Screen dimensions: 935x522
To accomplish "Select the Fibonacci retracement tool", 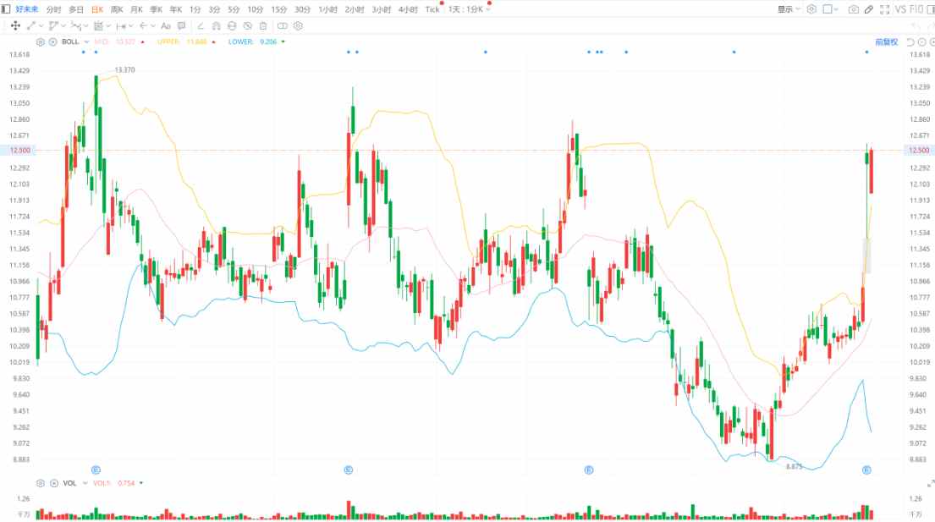I will click(98, 25).
